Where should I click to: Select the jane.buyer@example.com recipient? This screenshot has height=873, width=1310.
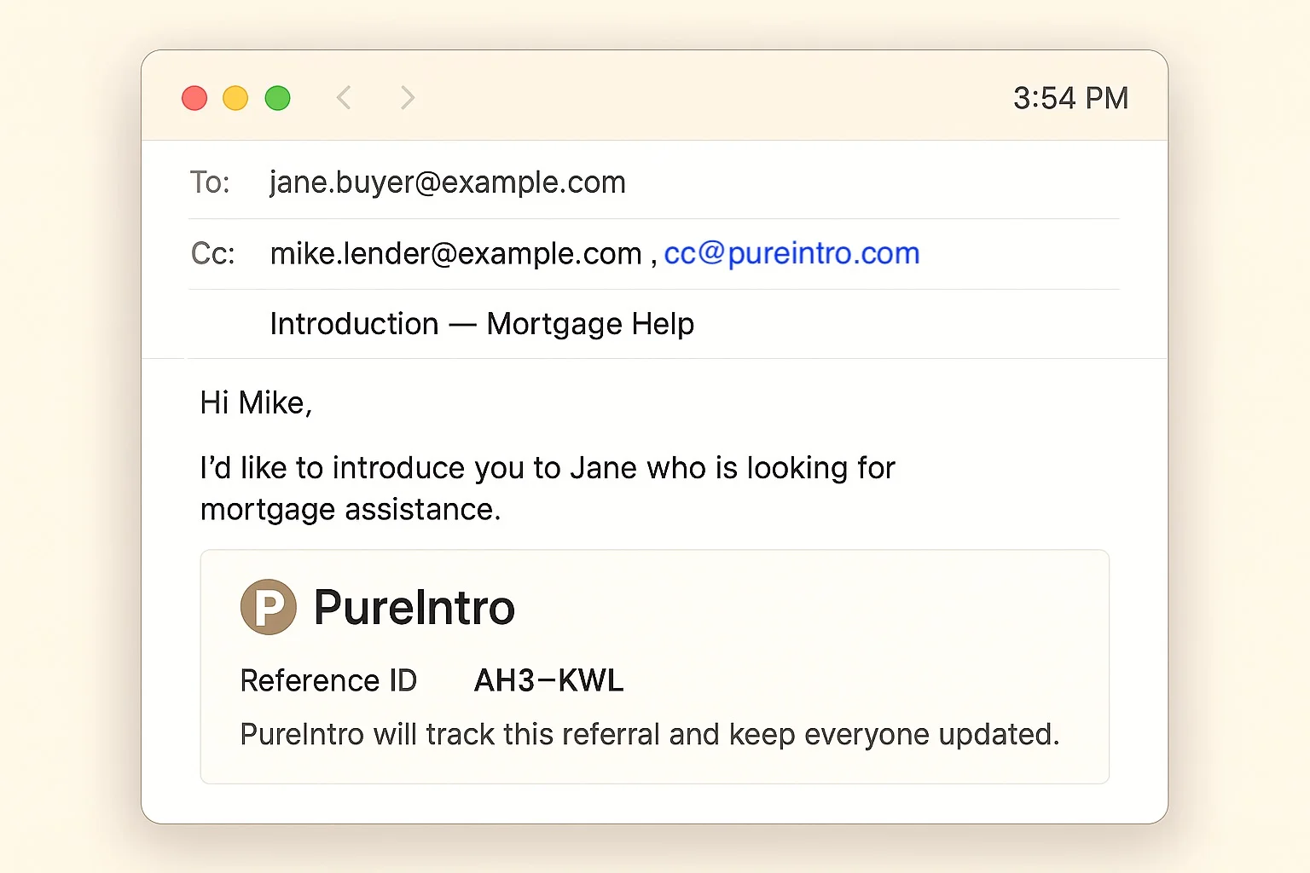[x=448, y=182]
